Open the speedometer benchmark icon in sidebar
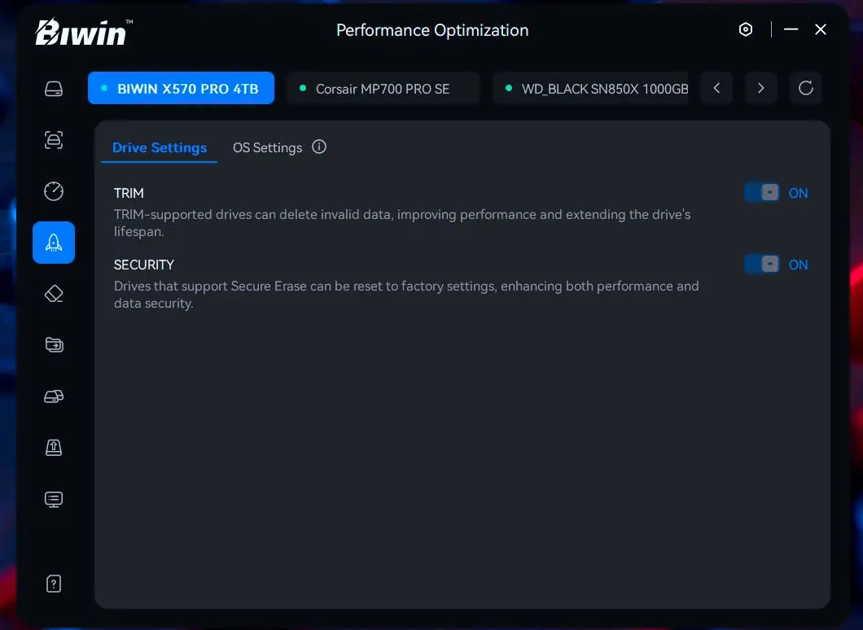The width and height of the screenshot is (863, 630). 54,191
